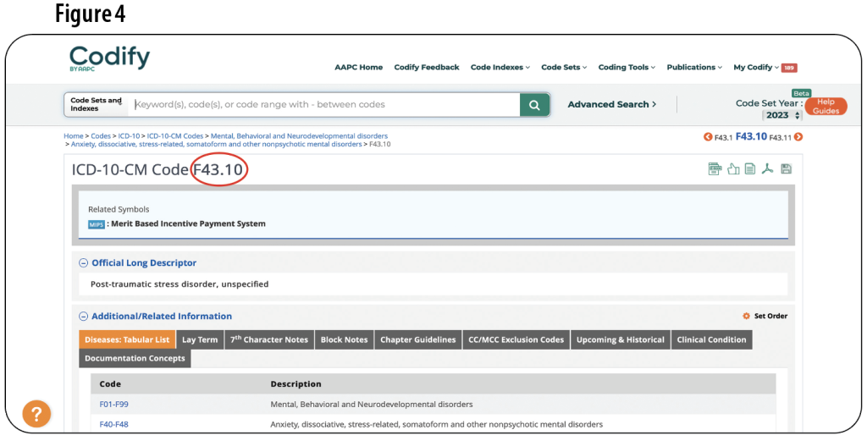Switch to the Block Notes tab
This screenshot has height=441, width=867.
coord(344,340)
